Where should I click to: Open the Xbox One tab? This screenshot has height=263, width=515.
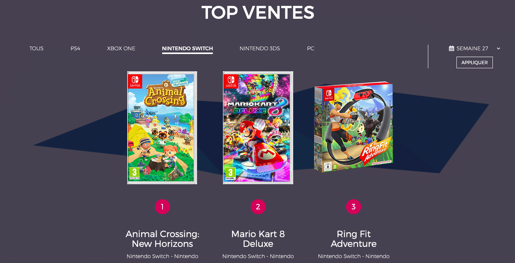click(121, 48)
